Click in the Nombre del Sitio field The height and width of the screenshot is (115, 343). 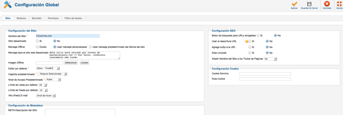click(68, 36)
